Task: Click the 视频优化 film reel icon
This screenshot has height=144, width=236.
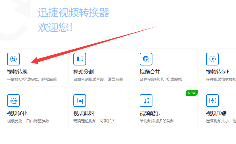Action: [x=13, y=101]
